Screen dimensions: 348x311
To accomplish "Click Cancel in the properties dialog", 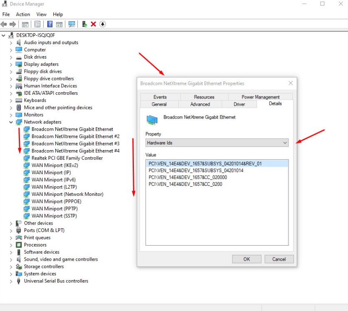I will pos(279,259).
